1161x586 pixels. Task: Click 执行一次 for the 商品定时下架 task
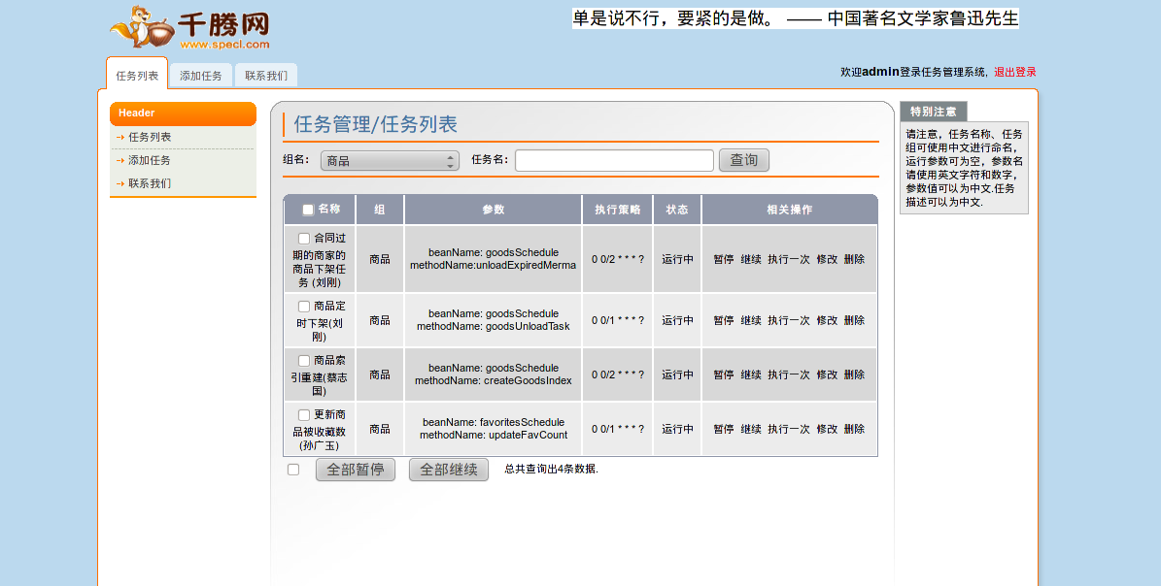coord(788,320)
